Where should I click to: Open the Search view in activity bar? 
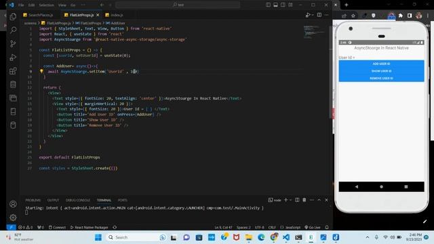(x=13, y=30)
